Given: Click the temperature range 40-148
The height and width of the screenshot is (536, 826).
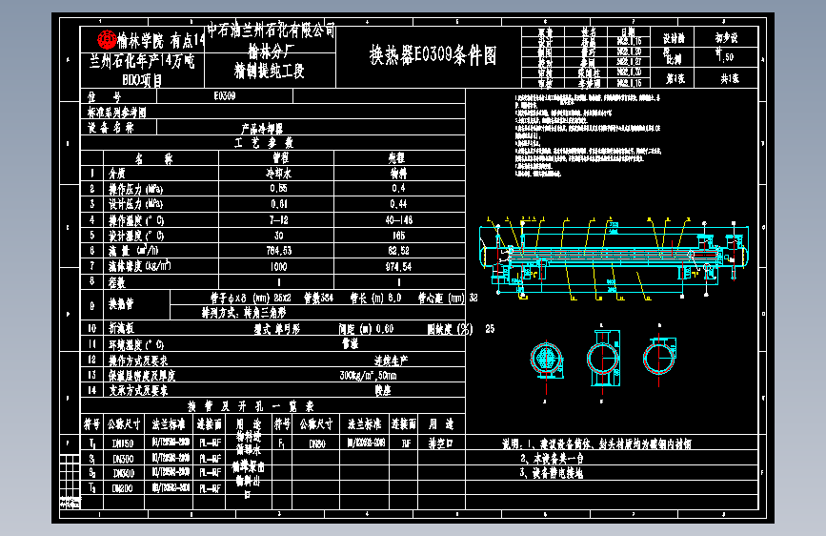Looking at the screenshot, I should 399,220.
